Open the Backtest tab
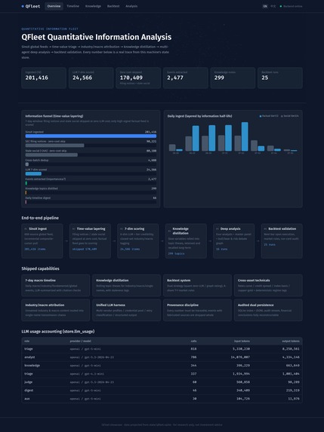Image resolution: width=324 pixels, height=432 pixels. [x=113, y=6]
